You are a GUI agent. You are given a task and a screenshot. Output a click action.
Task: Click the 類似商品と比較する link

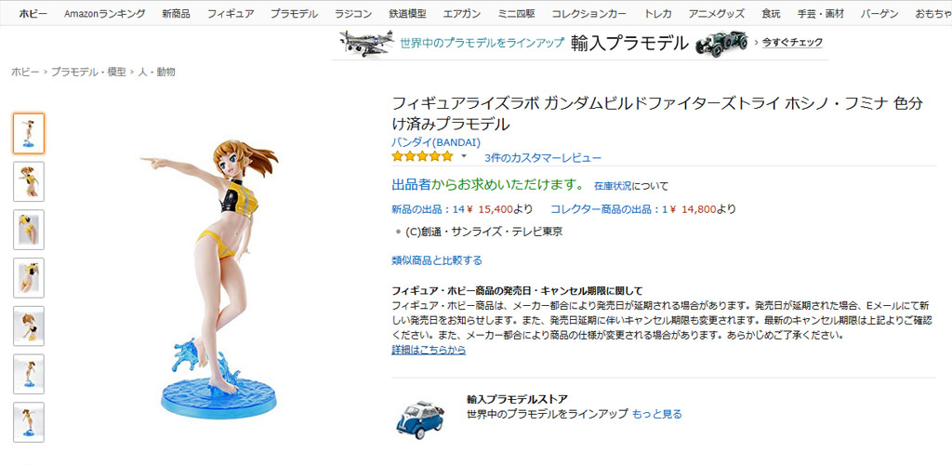pyautogui.click(x=437, y=260)
